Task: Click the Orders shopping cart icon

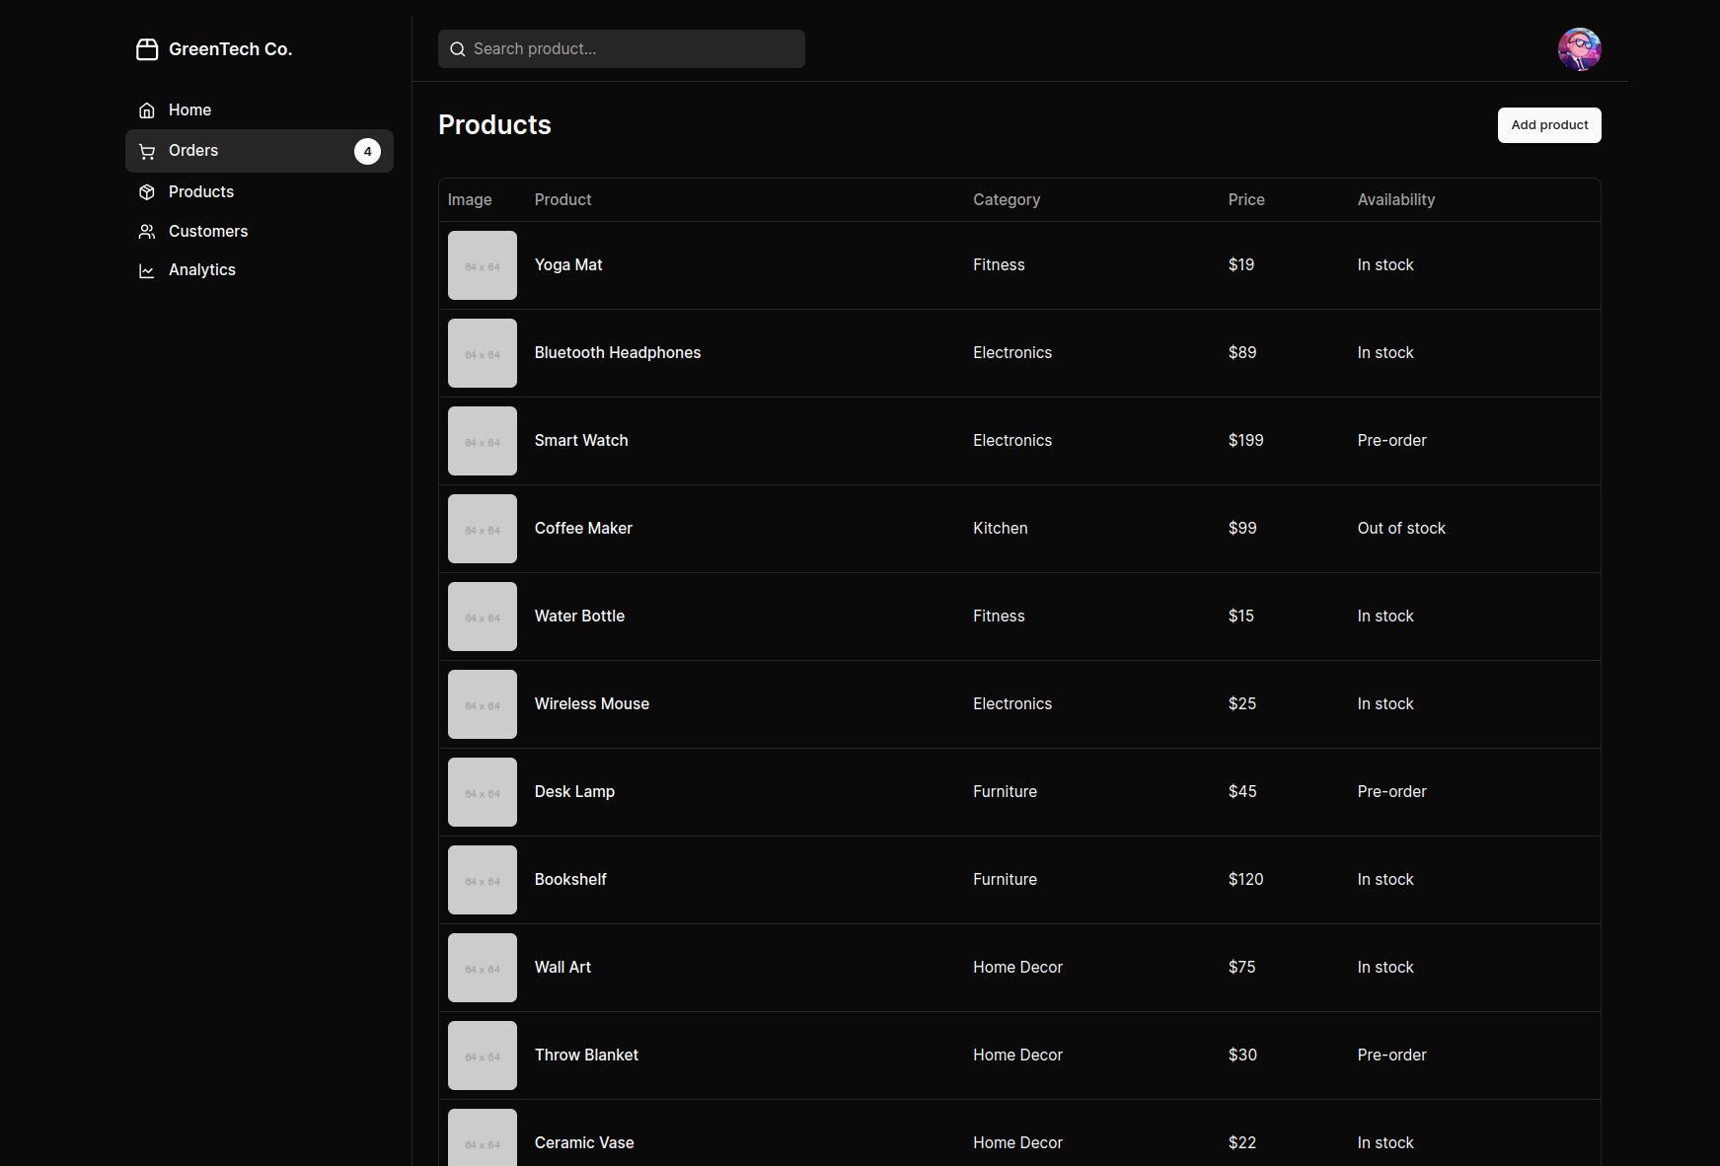Action: [147, 151]
